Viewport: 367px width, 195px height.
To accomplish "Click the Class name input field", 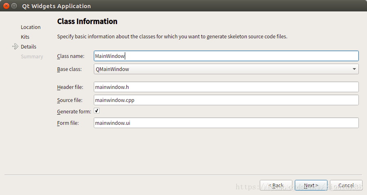I will (226, 56).
